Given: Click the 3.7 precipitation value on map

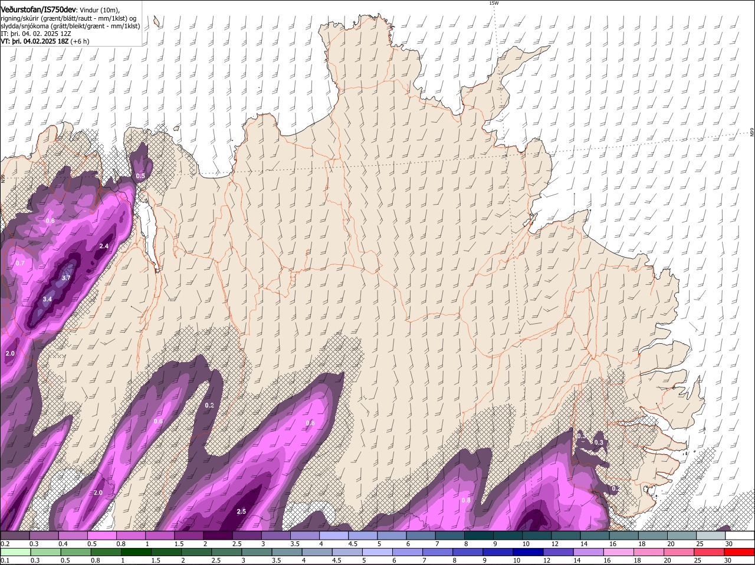Looking at the screenshot, I should pos(66,278).
